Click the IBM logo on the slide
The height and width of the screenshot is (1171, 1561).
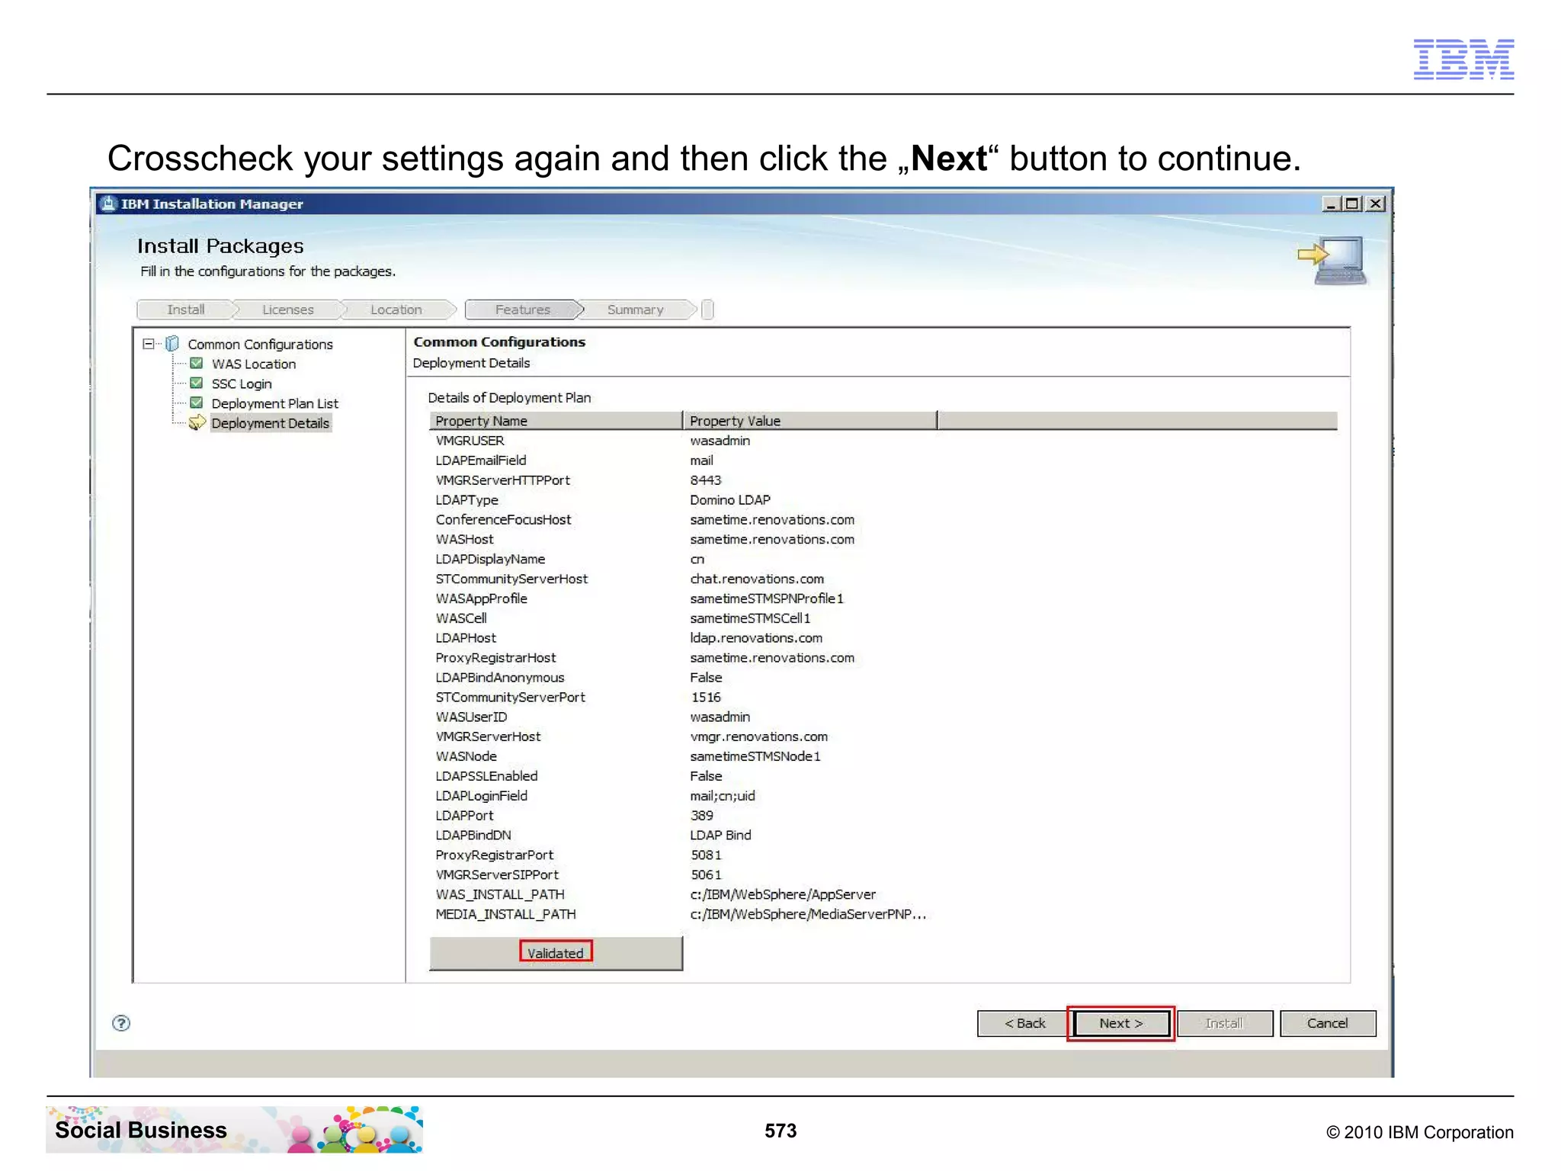(1463, 59)
